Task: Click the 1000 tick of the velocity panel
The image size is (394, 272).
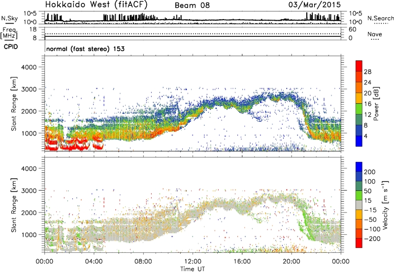Action: pos(29,235)
